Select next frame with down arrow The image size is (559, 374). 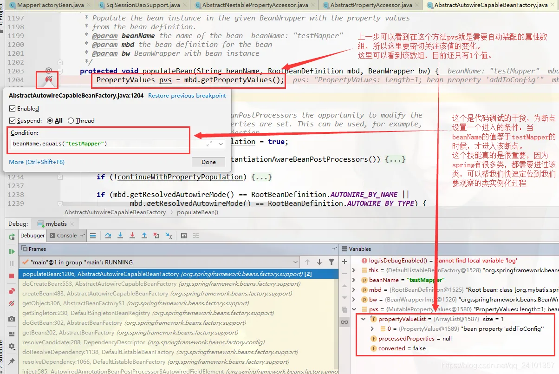319,262
